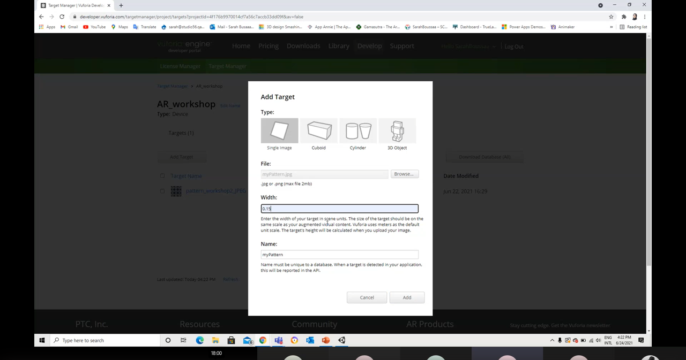
Task: Click the Refresh link
Action: pyautogui.click(x=230, y=279)
